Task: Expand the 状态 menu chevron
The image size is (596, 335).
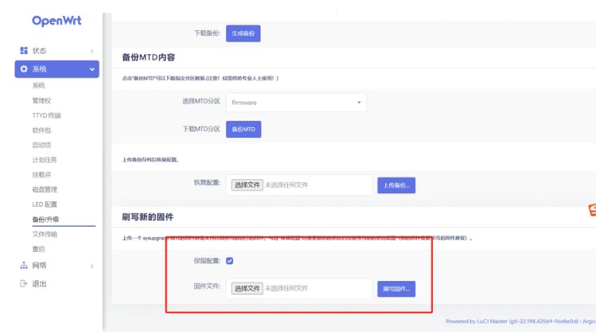Action: pos(92,51)
